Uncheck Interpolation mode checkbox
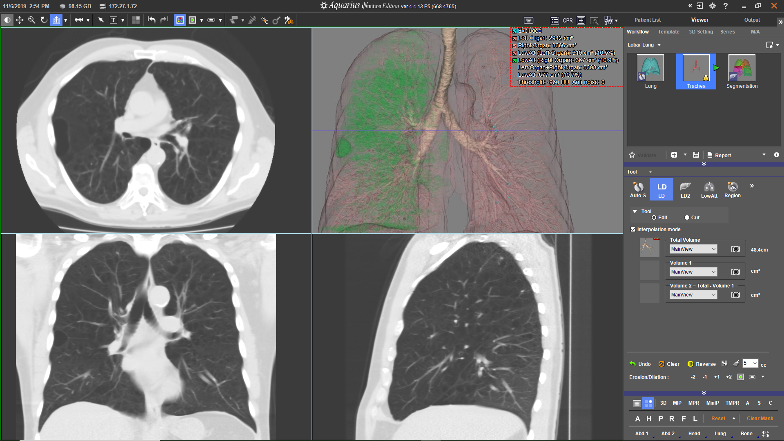 pos(633,229)
